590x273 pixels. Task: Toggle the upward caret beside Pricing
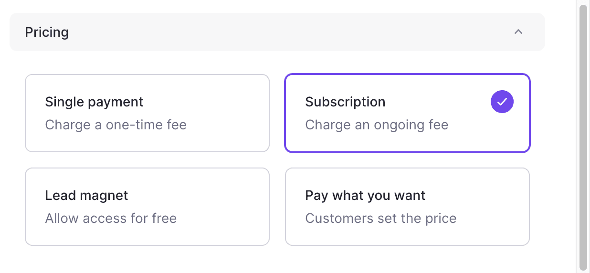[518, 32]
